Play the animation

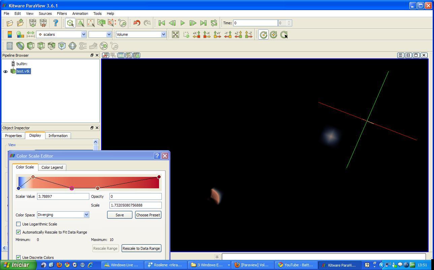(x=183, y=23)
